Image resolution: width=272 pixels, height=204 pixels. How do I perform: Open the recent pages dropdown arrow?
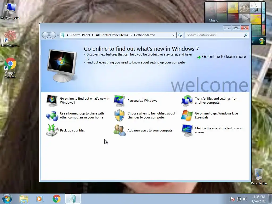[x=58, y=35]
